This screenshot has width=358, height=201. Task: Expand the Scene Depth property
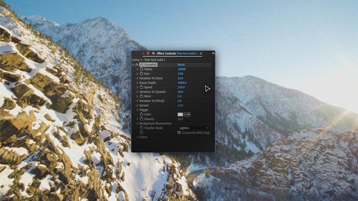(x=137, y=83)
